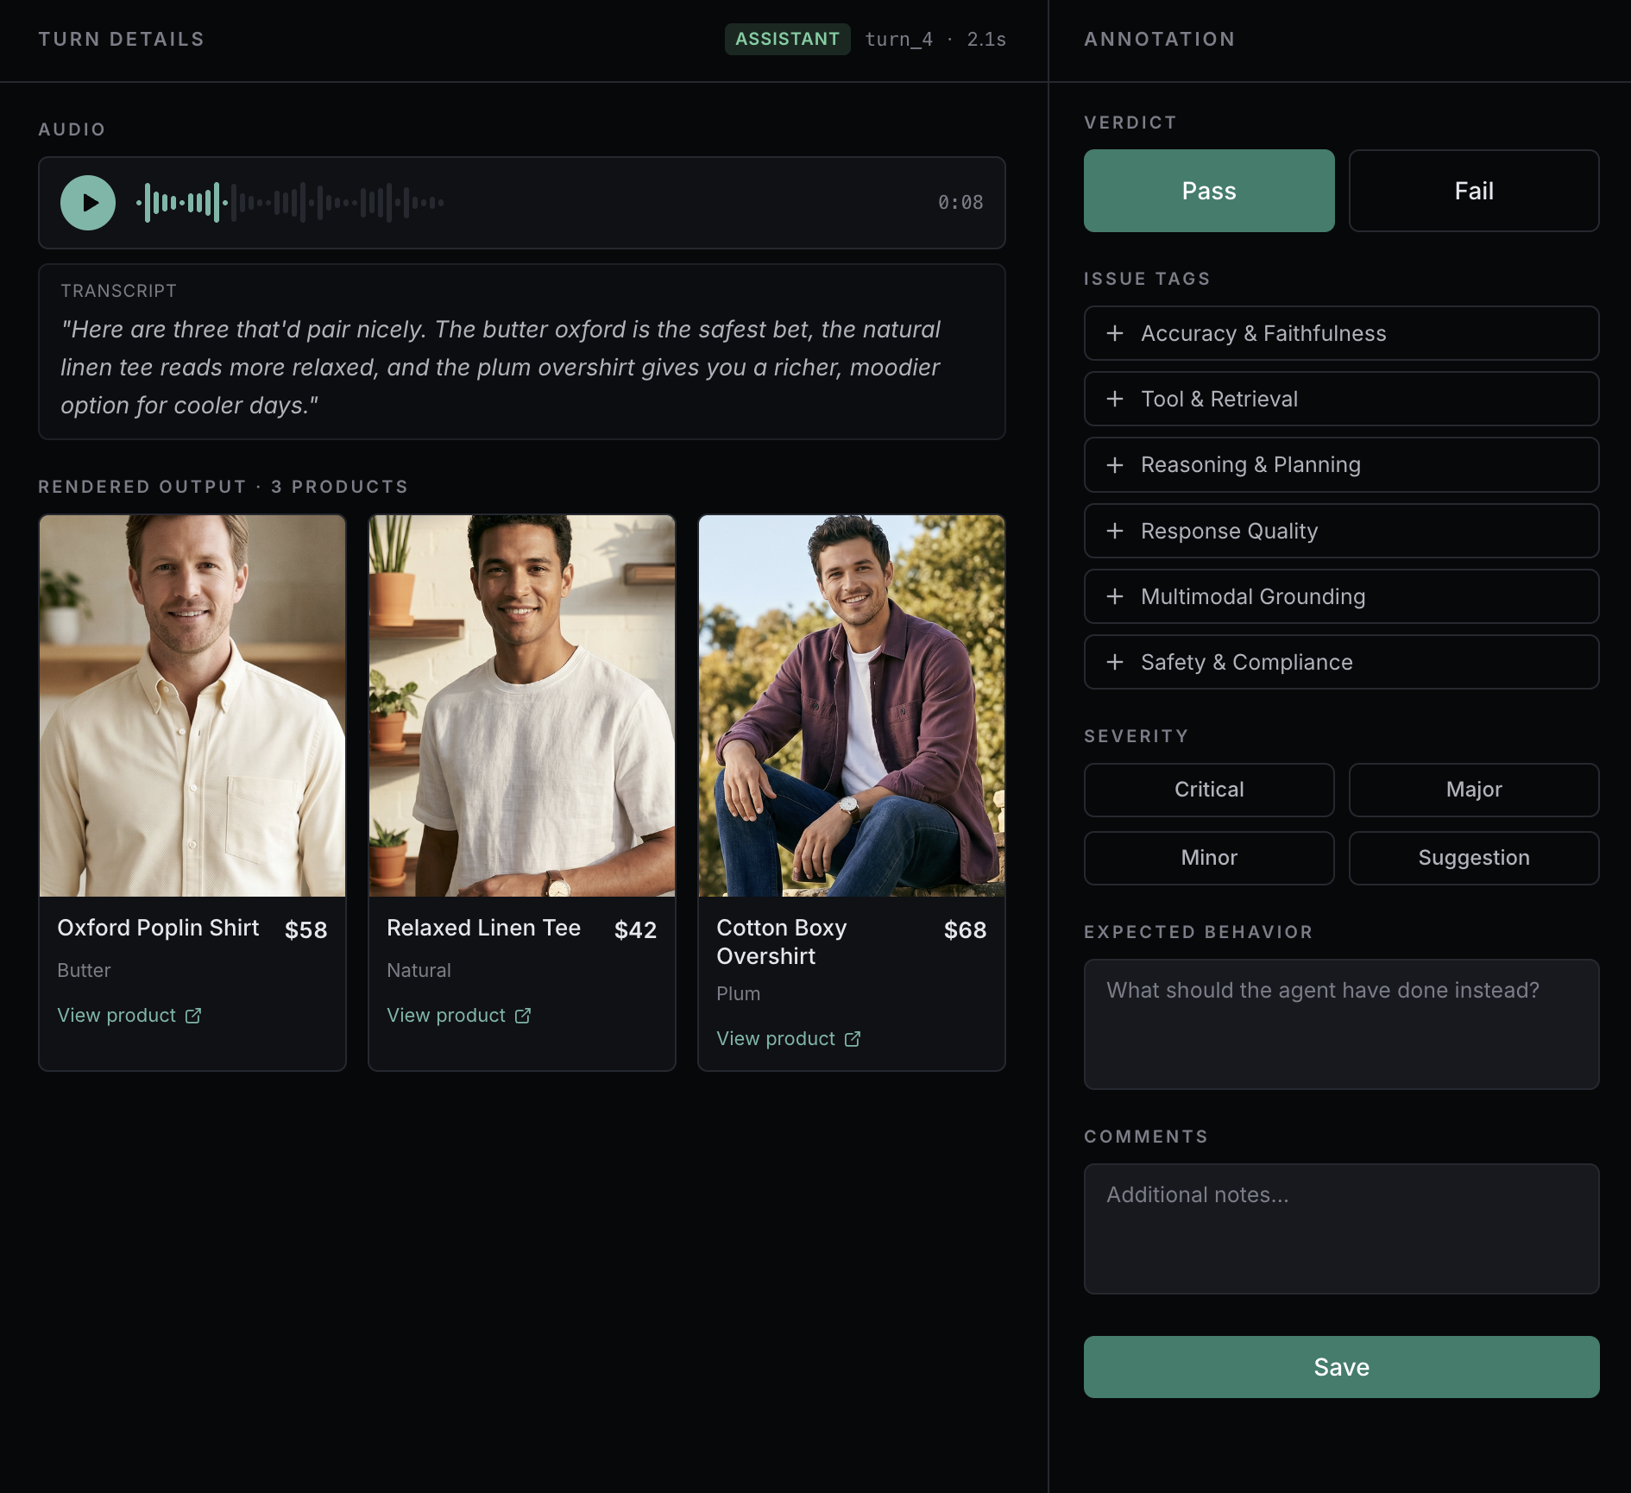Click the external link icon for Oxford Poplin Shirt
The height and width of the screenshot is (1493, 1631).
click(193, 1016)
